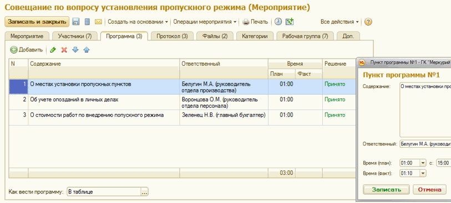Image resolution: width=451 pixels, height=203 pixels.
Task: Click the plan time 01:00 in row 2
Action: pyautogui.click(x=286, y=100)
